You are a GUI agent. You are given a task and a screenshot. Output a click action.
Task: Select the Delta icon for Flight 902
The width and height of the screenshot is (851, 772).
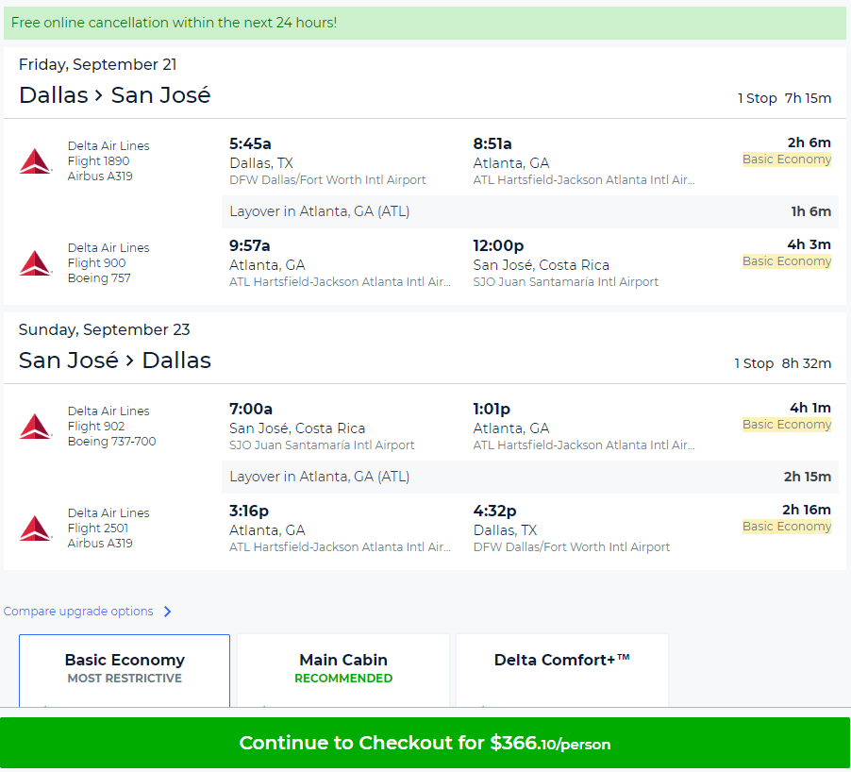pos(35,425)
